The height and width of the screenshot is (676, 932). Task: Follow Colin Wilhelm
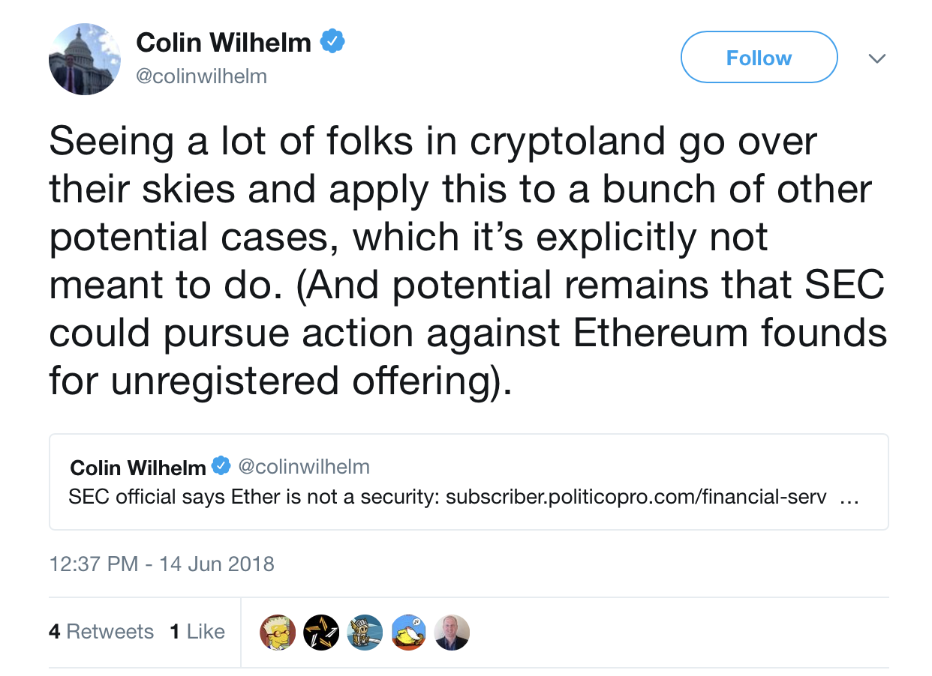pos(759,58)
